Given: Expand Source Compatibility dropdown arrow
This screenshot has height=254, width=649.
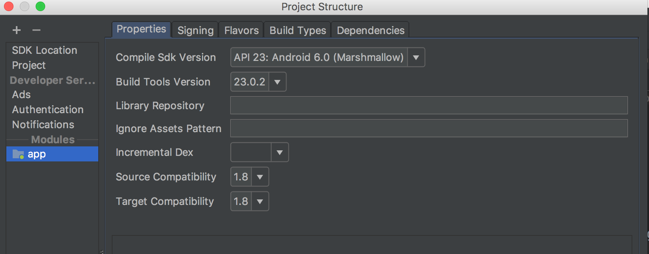Looking at the screenshot, I should pos(260,177).
